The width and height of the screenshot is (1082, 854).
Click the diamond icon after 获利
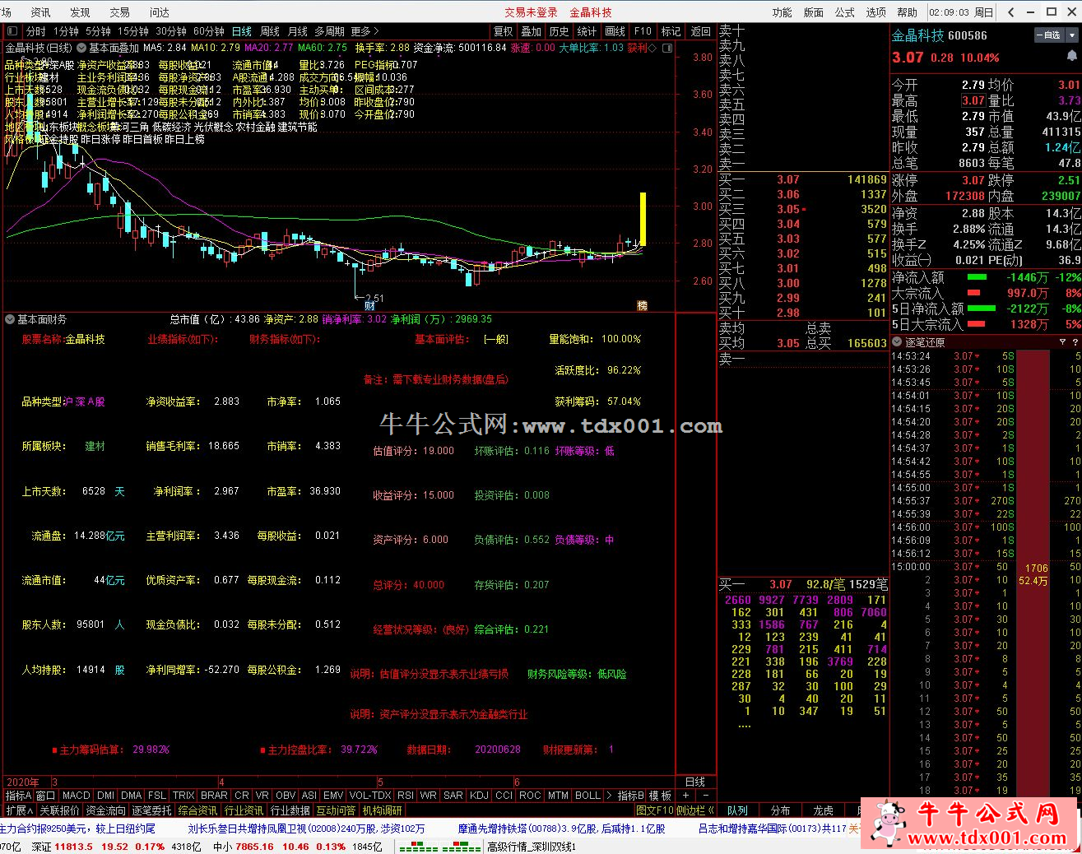point(652,48)
